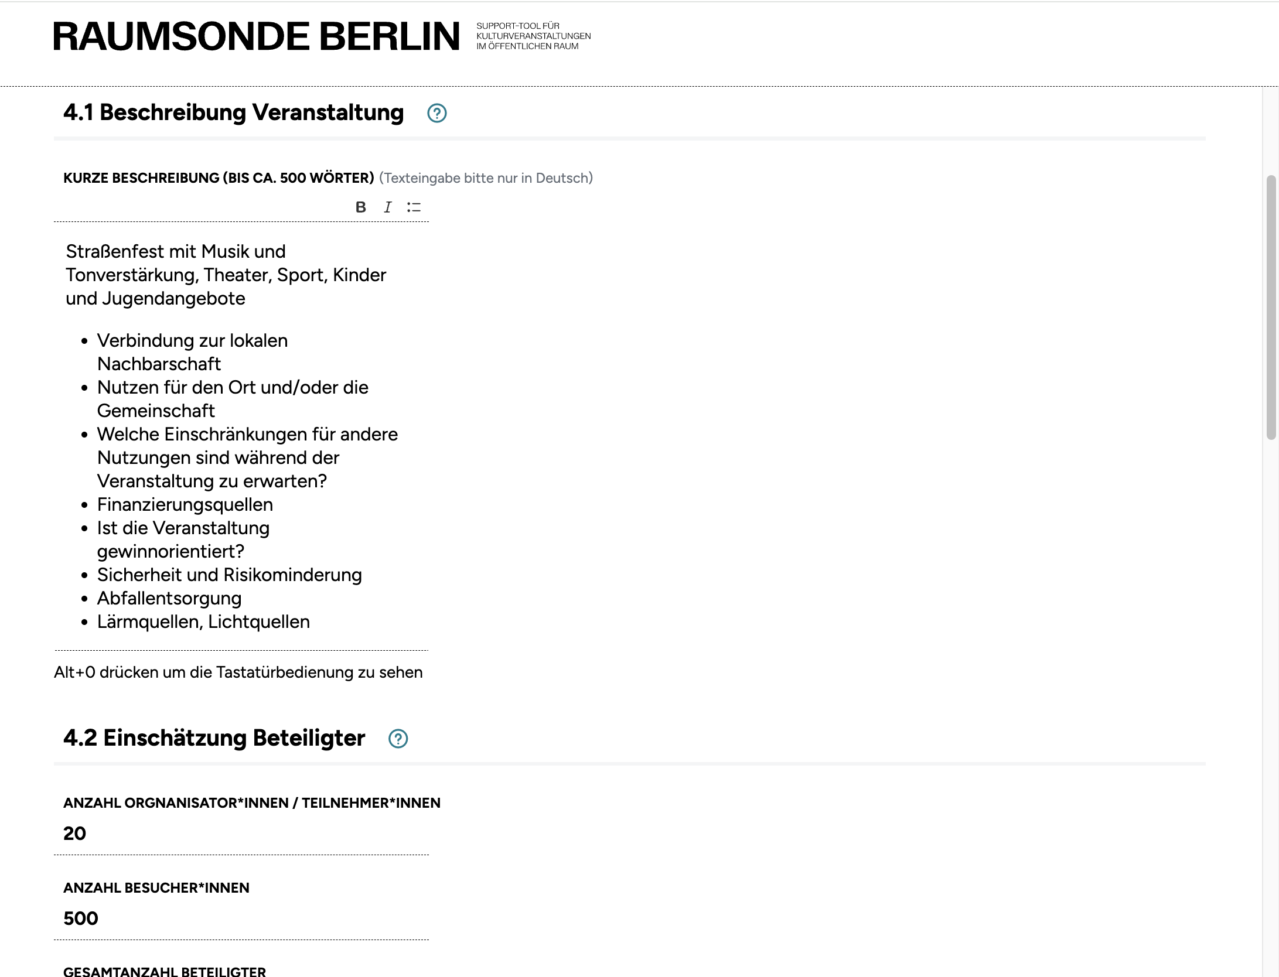Viewport: 1279px width, 977px height.
Task: Click the Abfallentsorgung bullet item
Action: 169,598
